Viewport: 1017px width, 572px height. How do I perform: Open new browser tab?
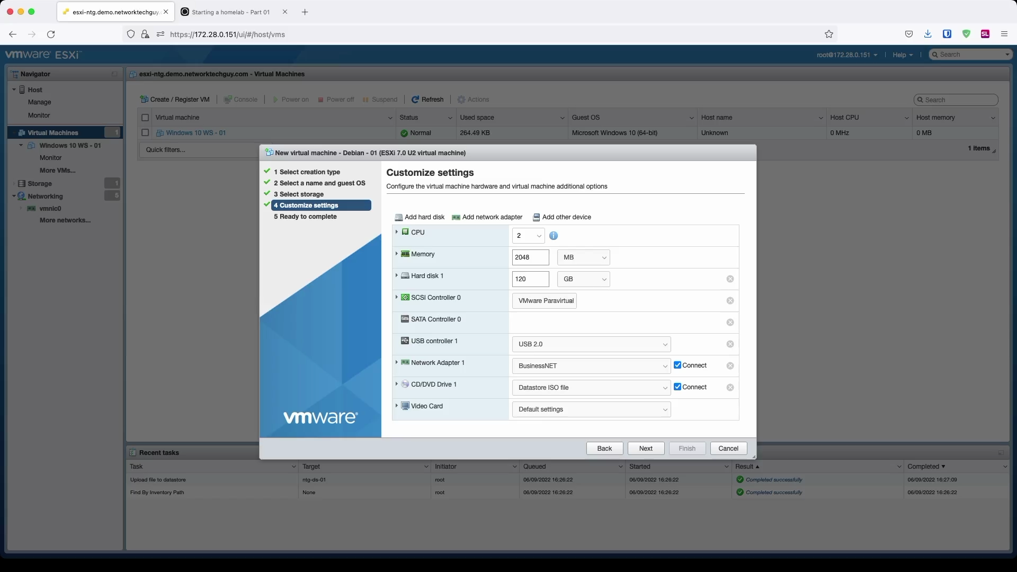(x=305, y=12)
